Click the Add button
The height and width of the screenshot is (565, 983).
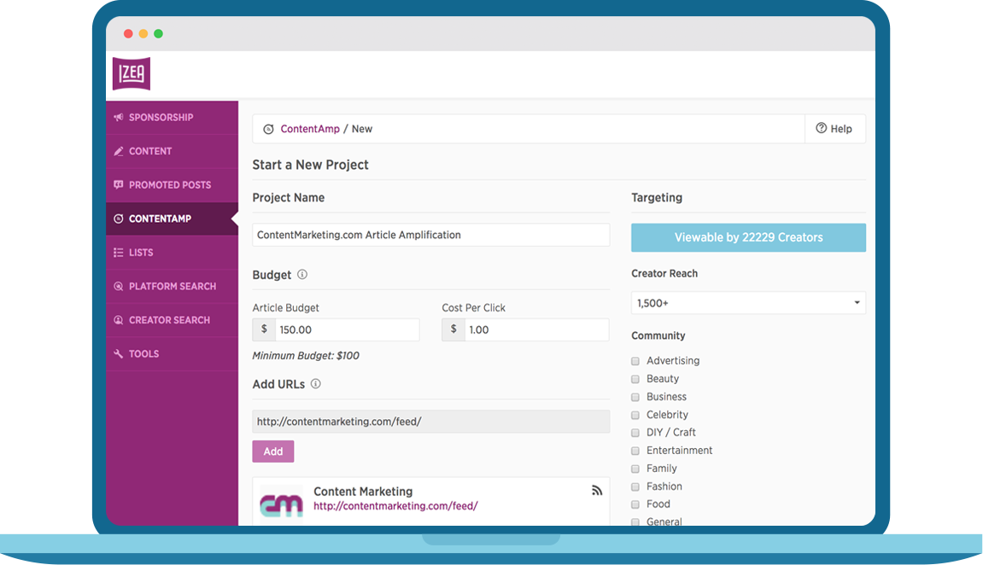[x=273, y=451]
